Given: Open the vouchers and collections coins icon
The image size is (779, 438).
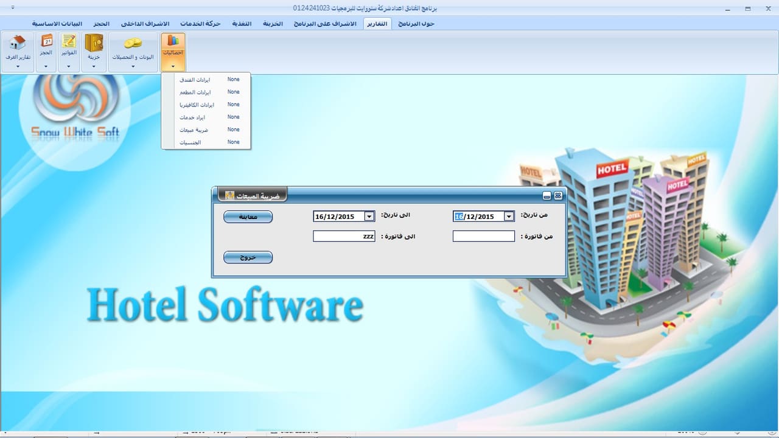Looking at the screenshot, I should point(133,43).
